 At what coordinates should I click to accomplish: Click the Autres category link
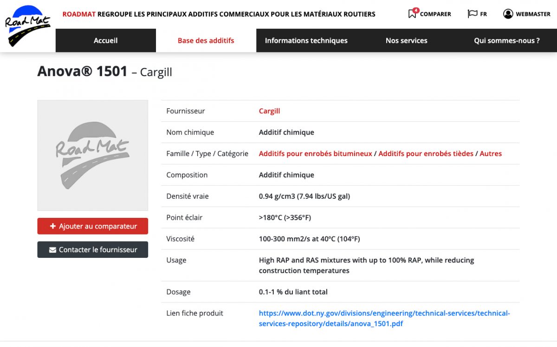pyautogui.click(x=491, y=154)
